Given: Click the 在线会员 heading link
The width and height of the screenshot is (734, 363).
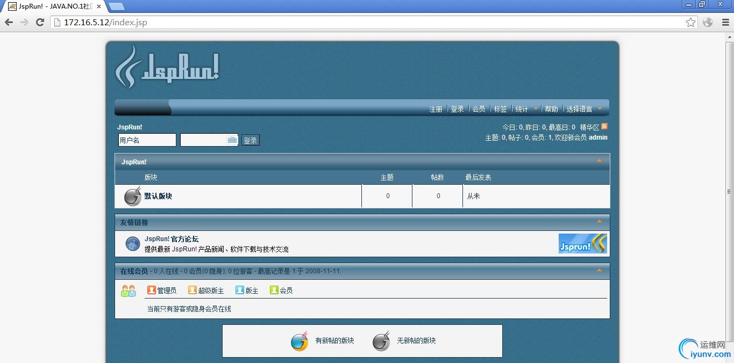Looking at the screenshot, I should coord(134,271).
